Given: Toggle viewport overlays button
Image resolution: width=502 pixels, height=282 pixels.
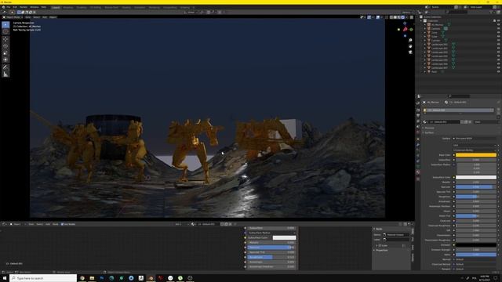Looking at the screenshot, I should [x=378, y=17].
